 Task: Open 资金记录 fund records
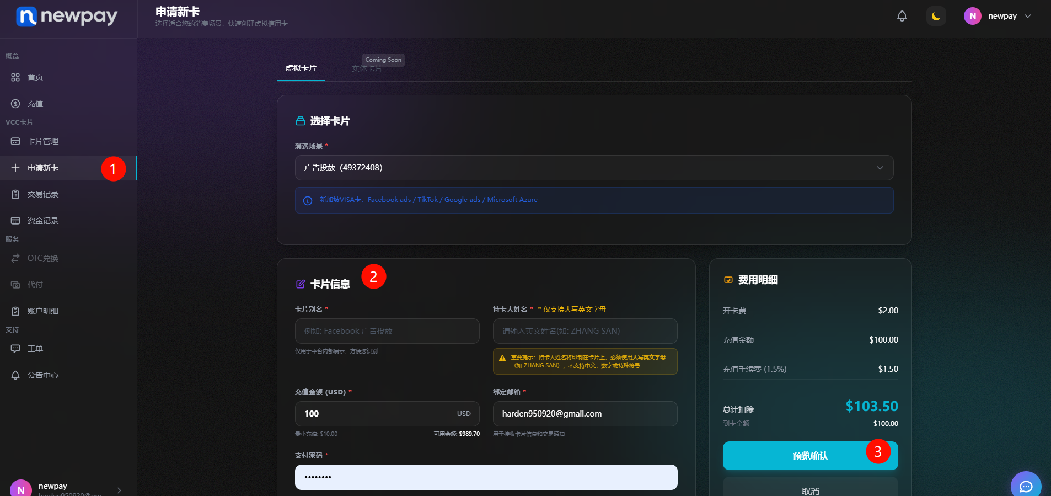[x=43, y=221]
